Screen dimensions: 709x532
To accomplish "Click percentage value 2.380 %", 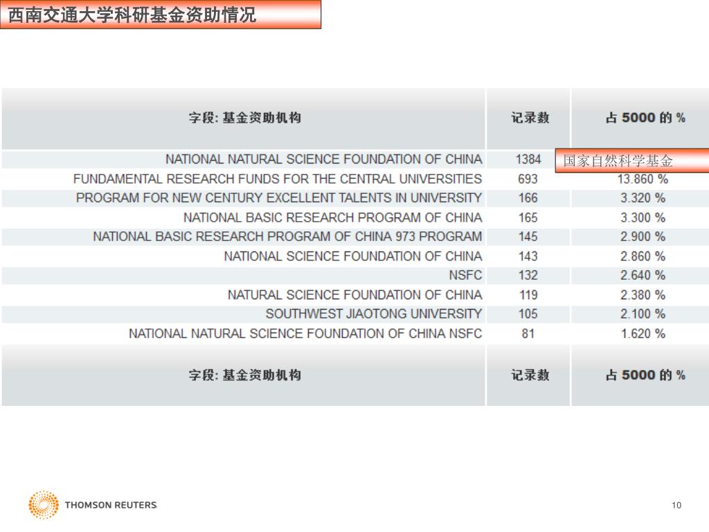I will tap(643, 295).
